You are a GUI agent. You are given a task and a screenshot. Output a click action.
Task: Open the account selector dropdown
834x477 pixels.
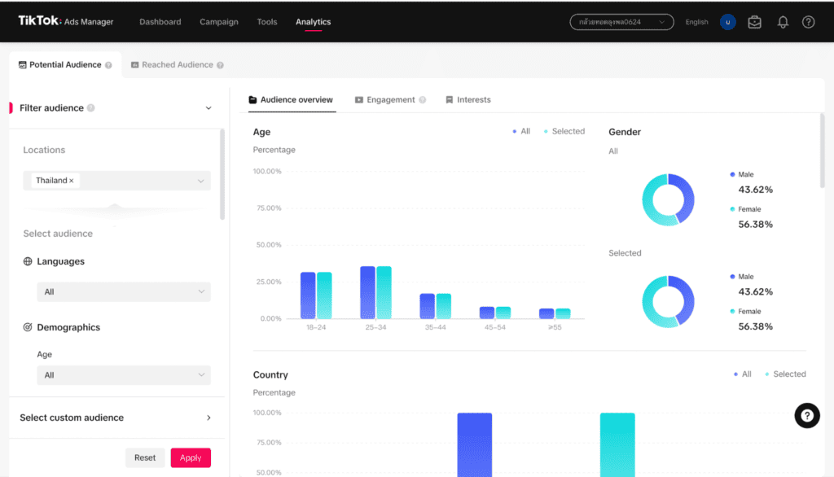click(621, 22)
